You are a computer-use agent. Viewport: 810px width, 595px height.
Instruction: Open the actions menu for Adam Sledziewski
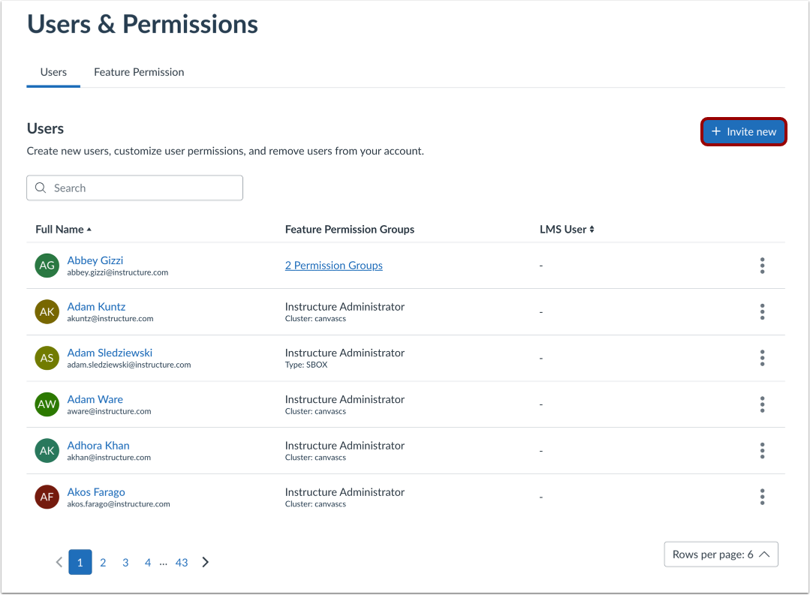(x=762, y=358)
